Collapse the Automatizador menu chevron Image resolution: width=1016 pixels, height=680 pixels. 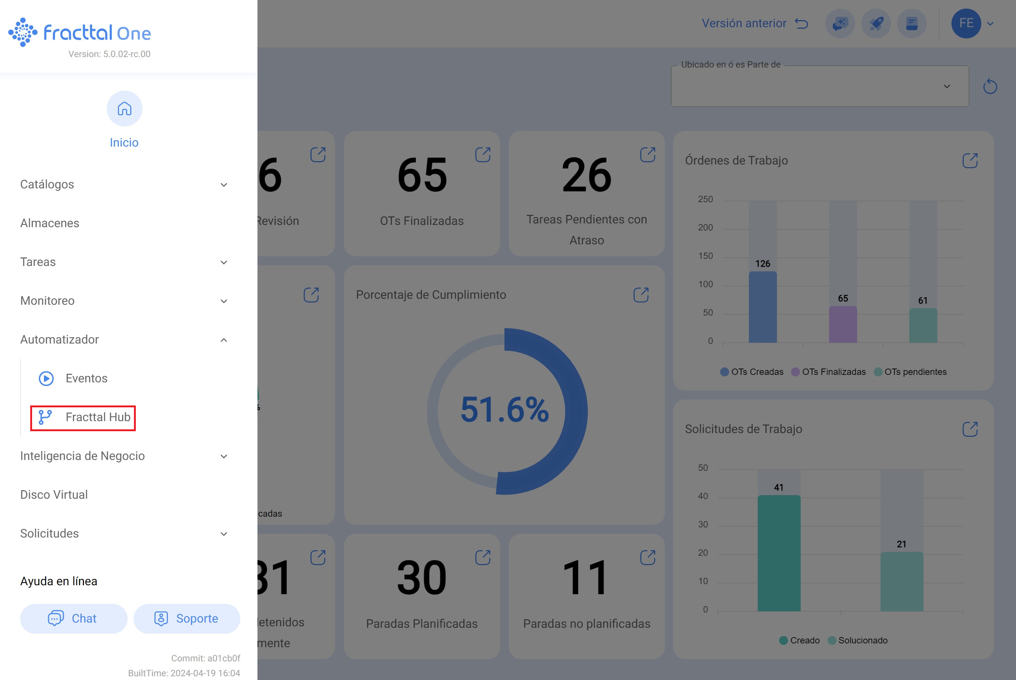click(x=224, y=340)
